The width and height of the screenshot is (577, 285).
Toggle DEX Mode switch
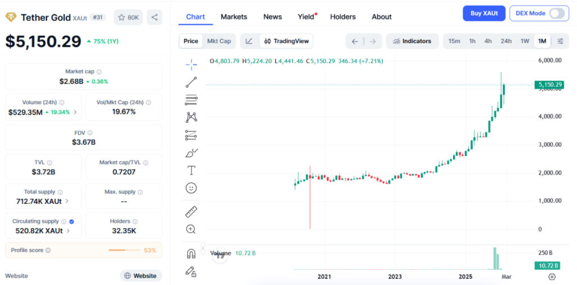pyautogui.click(x=557, y=14)
